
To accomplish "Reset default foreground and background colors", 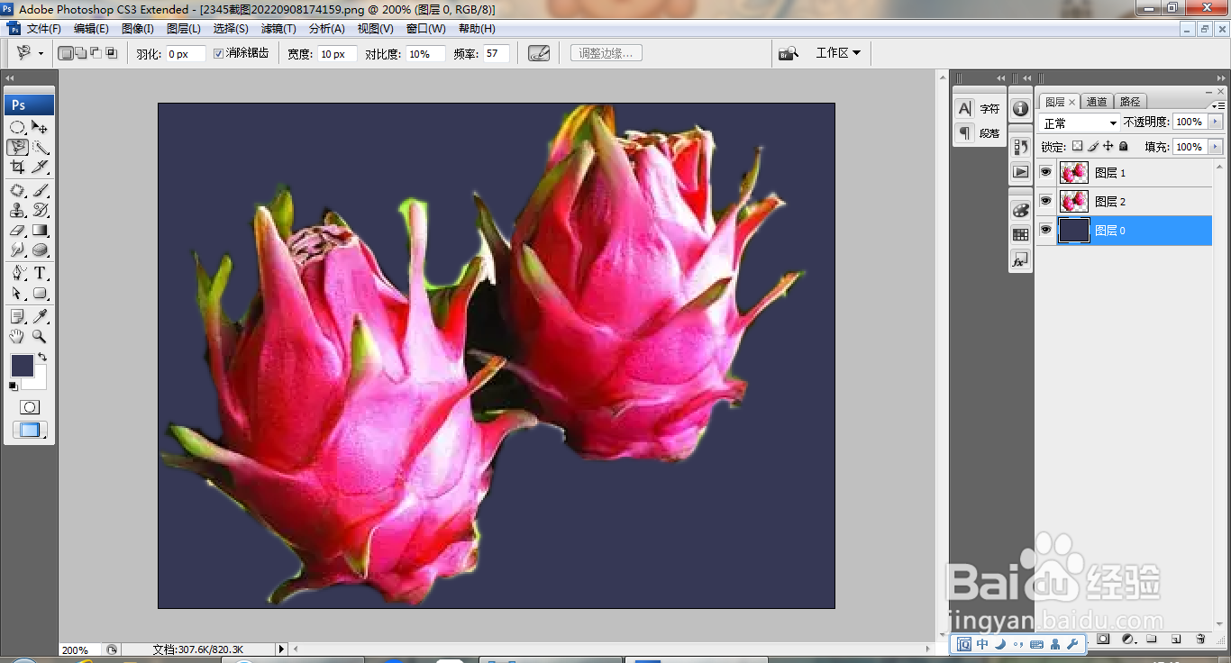I will pos(14,386).
